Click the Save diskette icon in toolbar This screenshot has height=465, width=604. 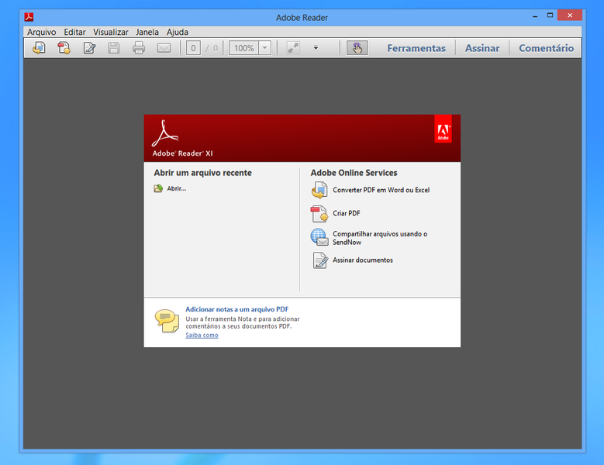pos(114,48)
